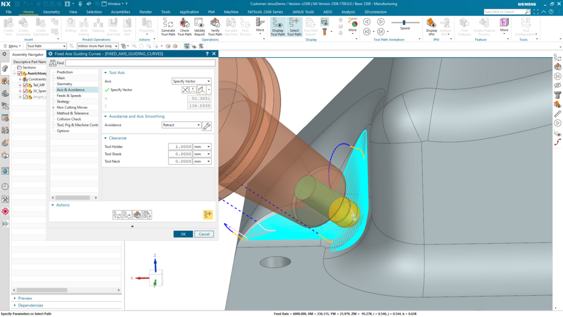The height and width of the screenshot is (317, 563).
Task: Open the Assembly Navigator sidebar tab icon
Action: point(5,68)
